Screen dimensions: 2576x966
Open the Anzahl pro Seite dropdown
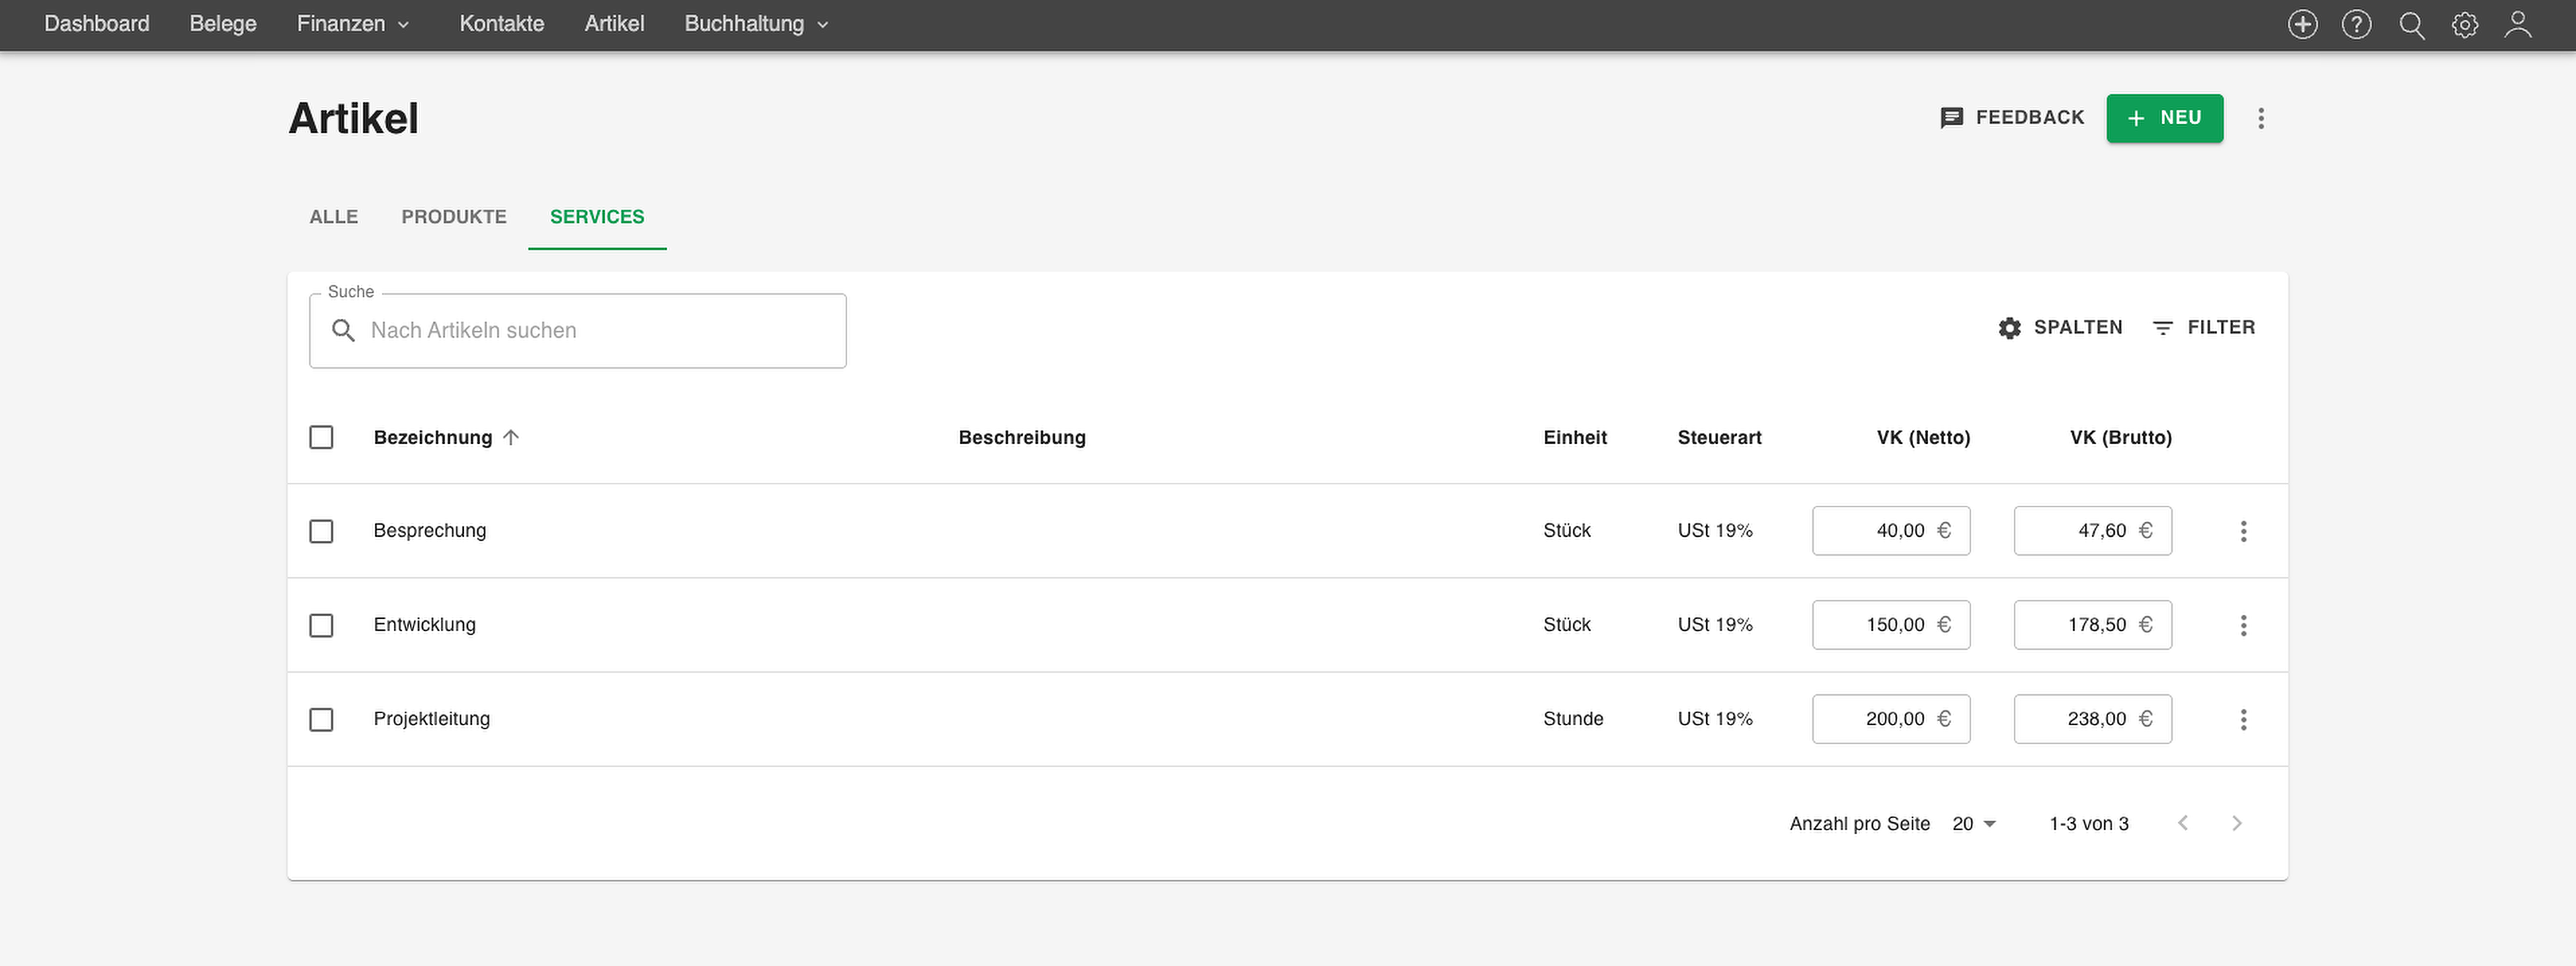coord(1974,824)
